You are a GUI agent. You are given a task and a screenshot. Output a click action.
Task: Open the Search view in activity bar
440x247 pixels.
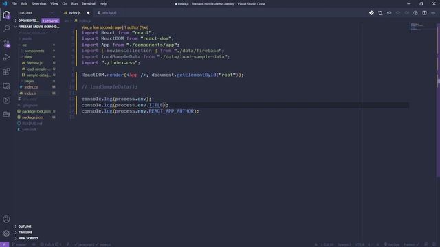click(x=6, y=29)
